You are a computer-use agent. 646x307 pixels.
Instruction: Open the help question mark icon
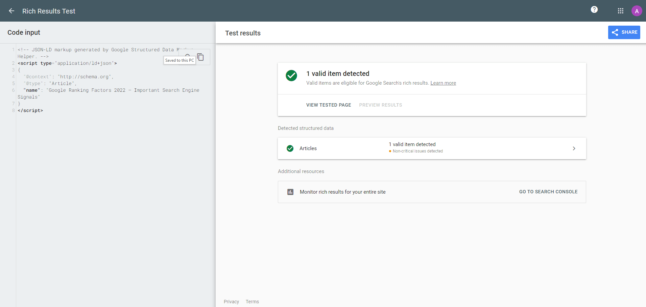coord(594,10)
